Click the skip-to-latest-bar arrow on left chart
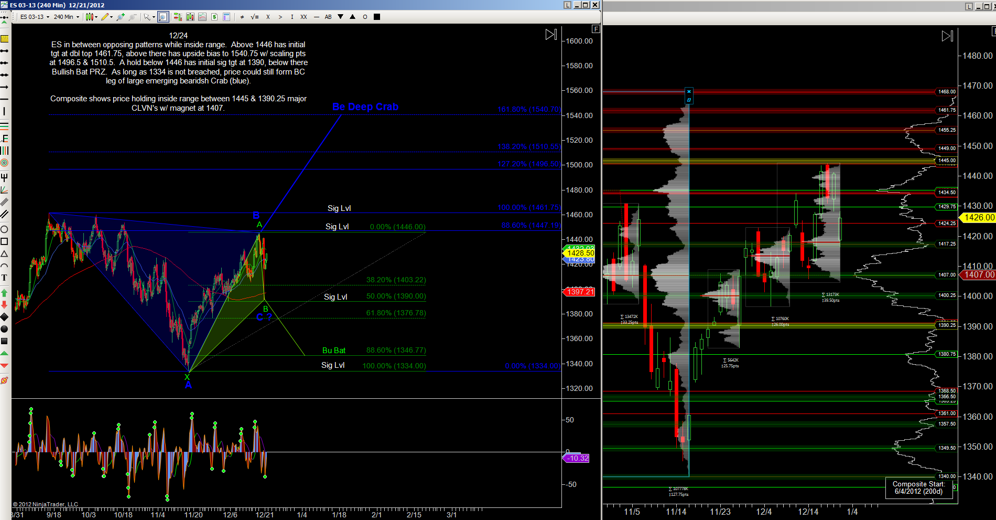Screen dimensions: 996x520 pos(551,35)
